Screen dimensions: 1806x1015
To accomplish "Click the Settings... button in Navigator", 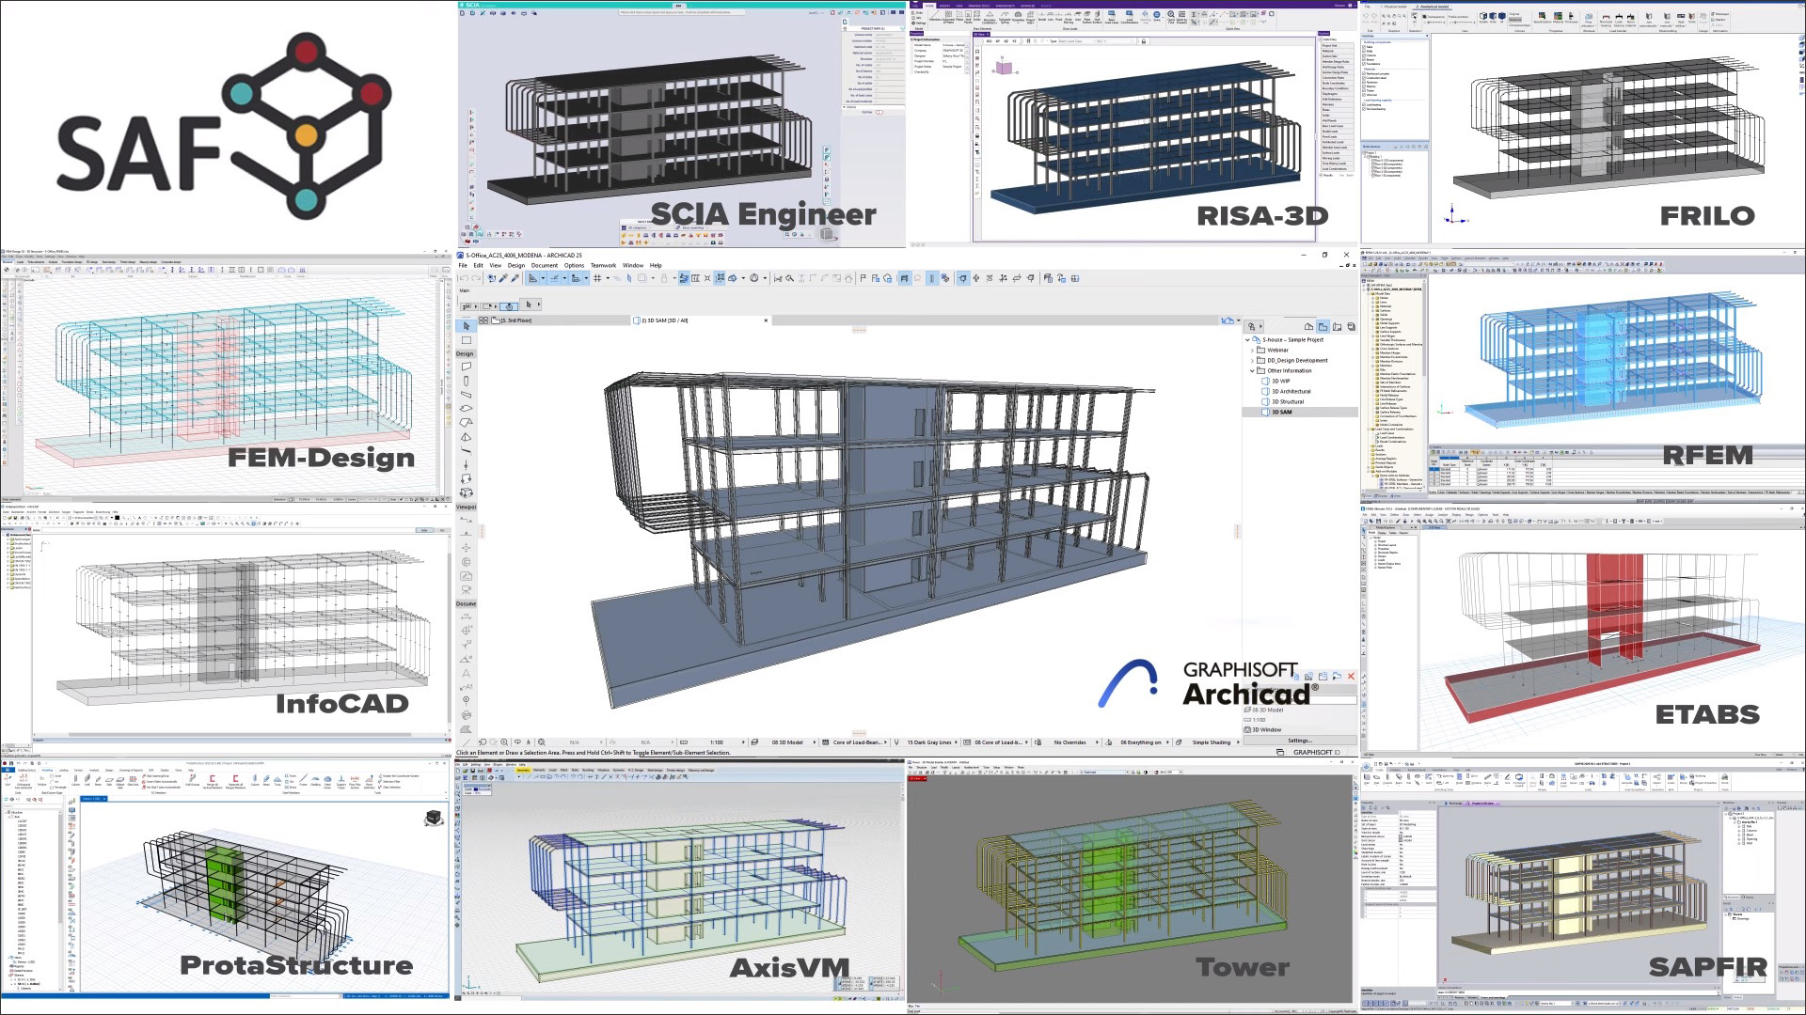I will click(x=1300, y=741).
